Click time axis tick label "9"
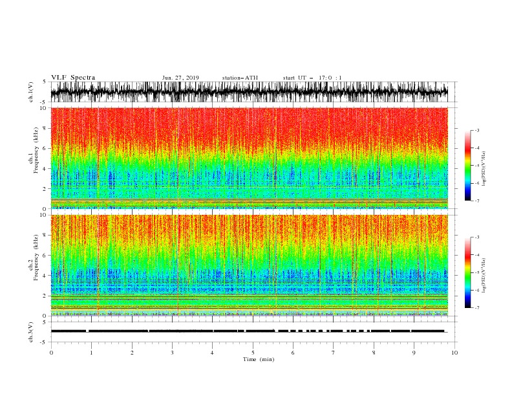Image resolution: width=512 pixels, height=396 pixels. 414,353
